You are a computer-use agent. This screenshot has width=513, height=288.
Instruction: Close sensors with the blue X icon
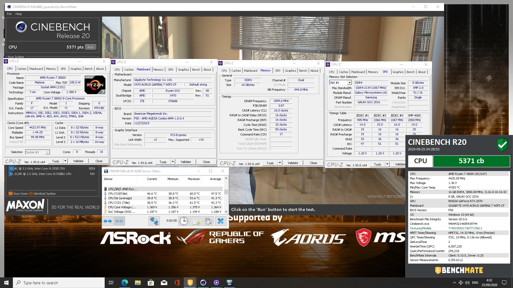(220, 221)
